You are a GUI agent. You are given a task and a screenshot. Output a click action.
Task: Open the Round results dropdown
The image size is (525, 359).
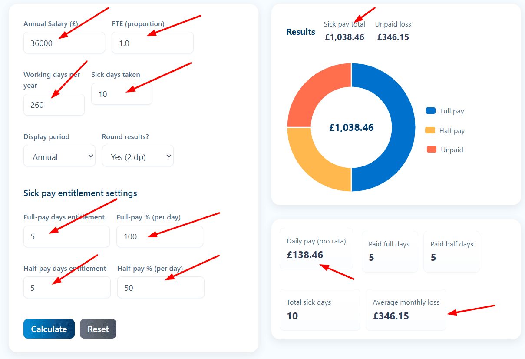138,156
